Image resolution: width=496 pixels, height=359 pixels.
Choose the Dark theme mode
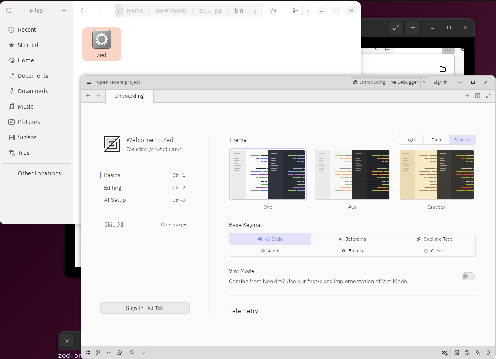(x=436, y=140)
